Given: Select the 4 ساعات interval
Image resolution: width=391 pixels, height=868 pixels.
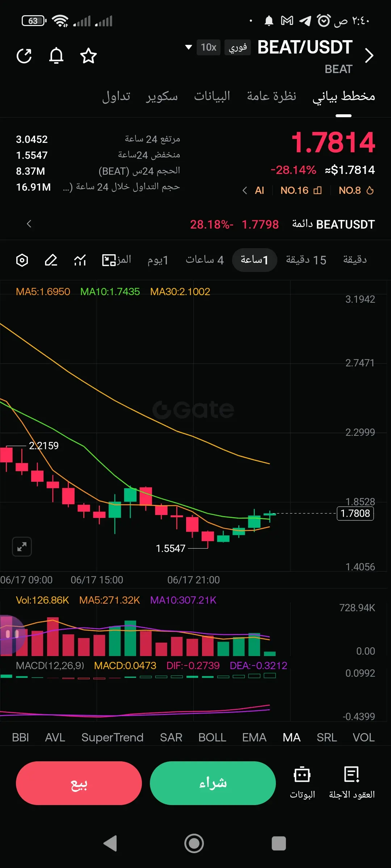Looking at the screenshot, I should point(205,260).
